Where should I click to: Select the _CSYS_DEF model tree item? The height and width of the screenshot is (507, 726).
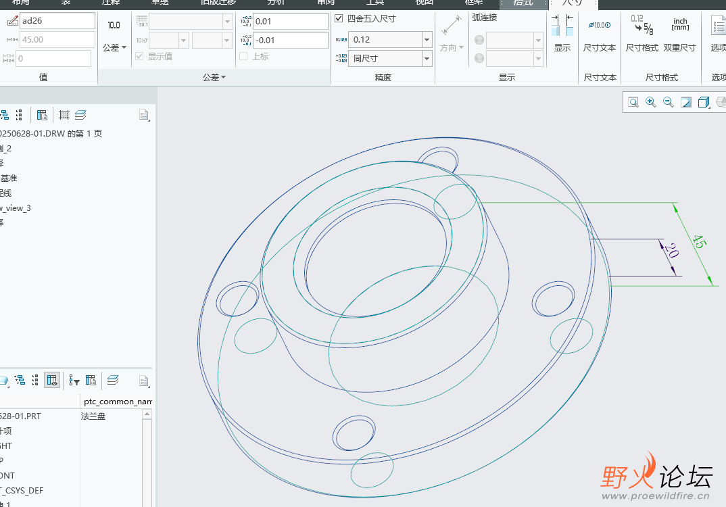click(x=22, y=490)
